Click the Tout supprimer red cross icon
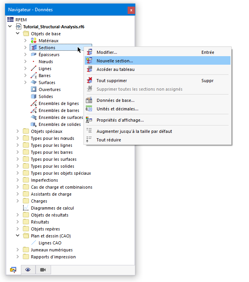The height and width of the screenshot is (282, 249). [89, 81]
